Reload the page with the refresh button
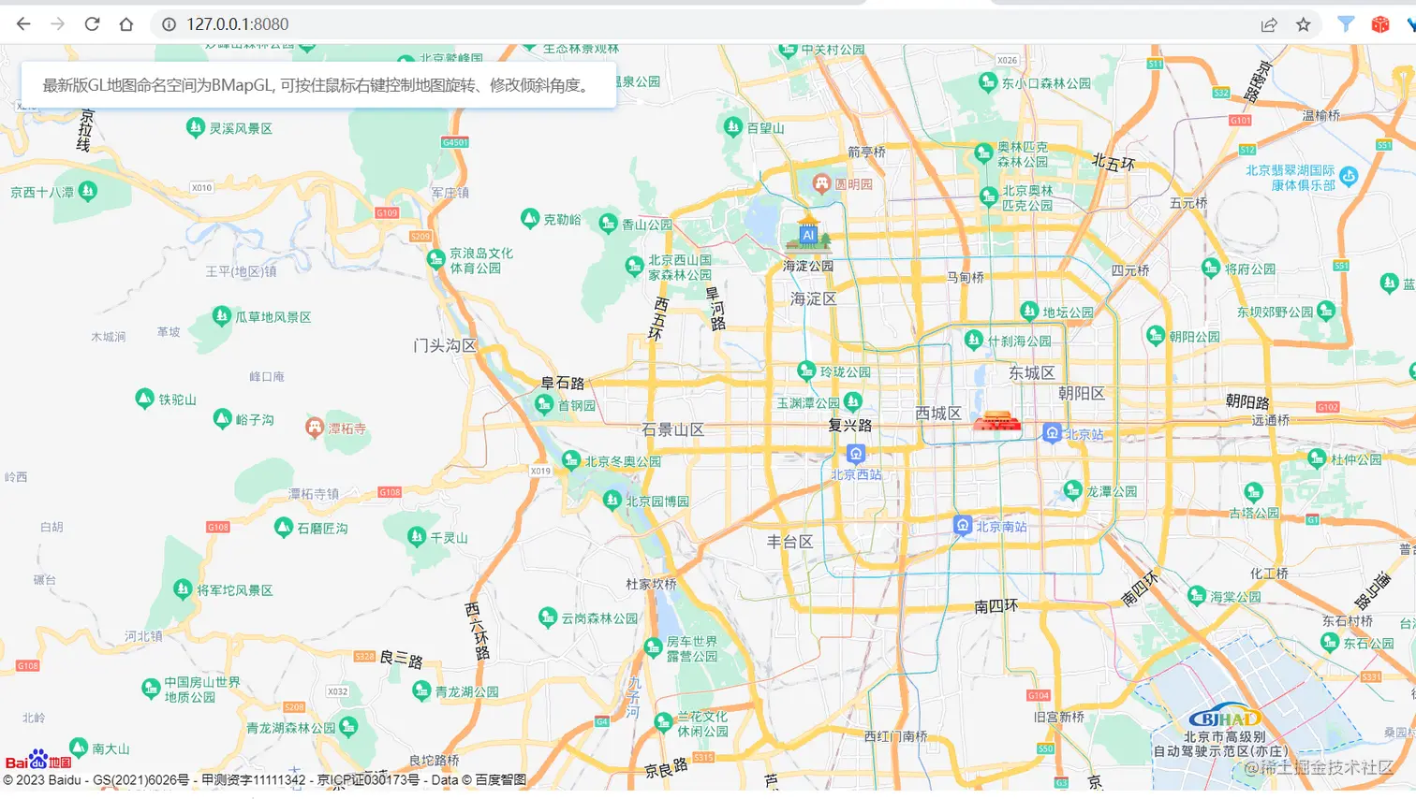 (92, 24)
